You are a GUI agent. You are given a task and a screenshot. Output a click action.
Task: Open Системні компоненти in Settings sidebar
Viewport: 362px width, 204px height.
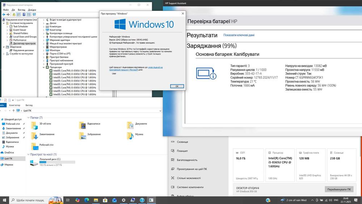pyautogui.click(x=190, y=187)
